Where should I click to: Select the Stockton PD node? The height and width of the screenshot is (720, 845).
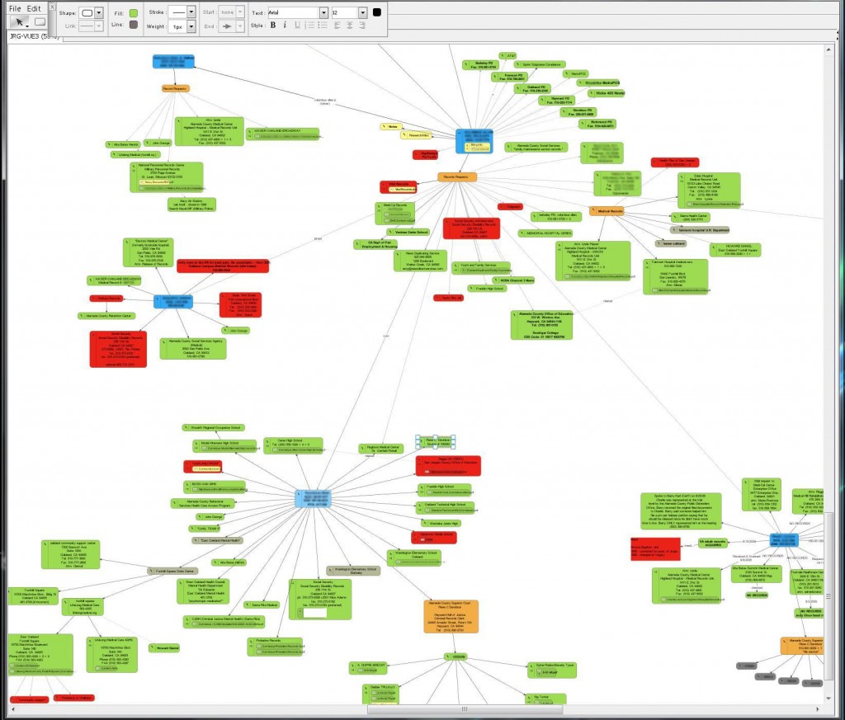578,112
